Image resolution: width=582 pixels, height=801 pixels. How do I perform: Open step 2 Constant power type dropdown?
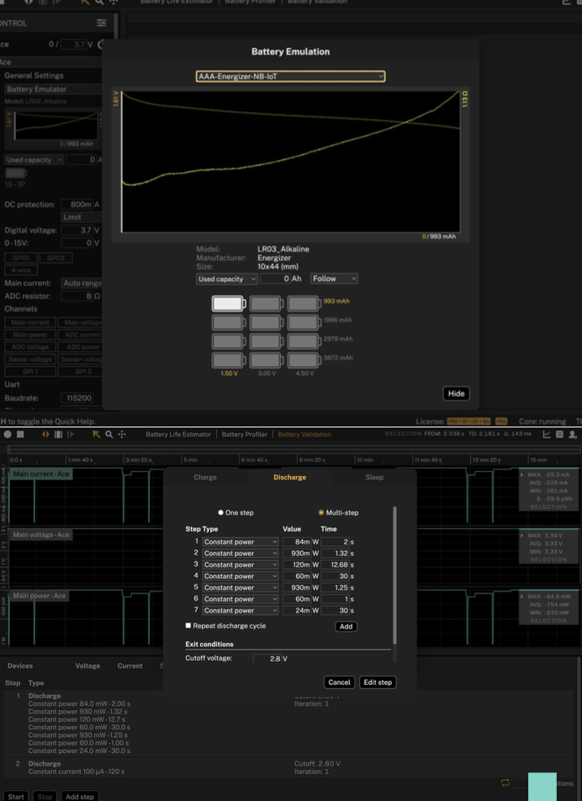(241, 554)
